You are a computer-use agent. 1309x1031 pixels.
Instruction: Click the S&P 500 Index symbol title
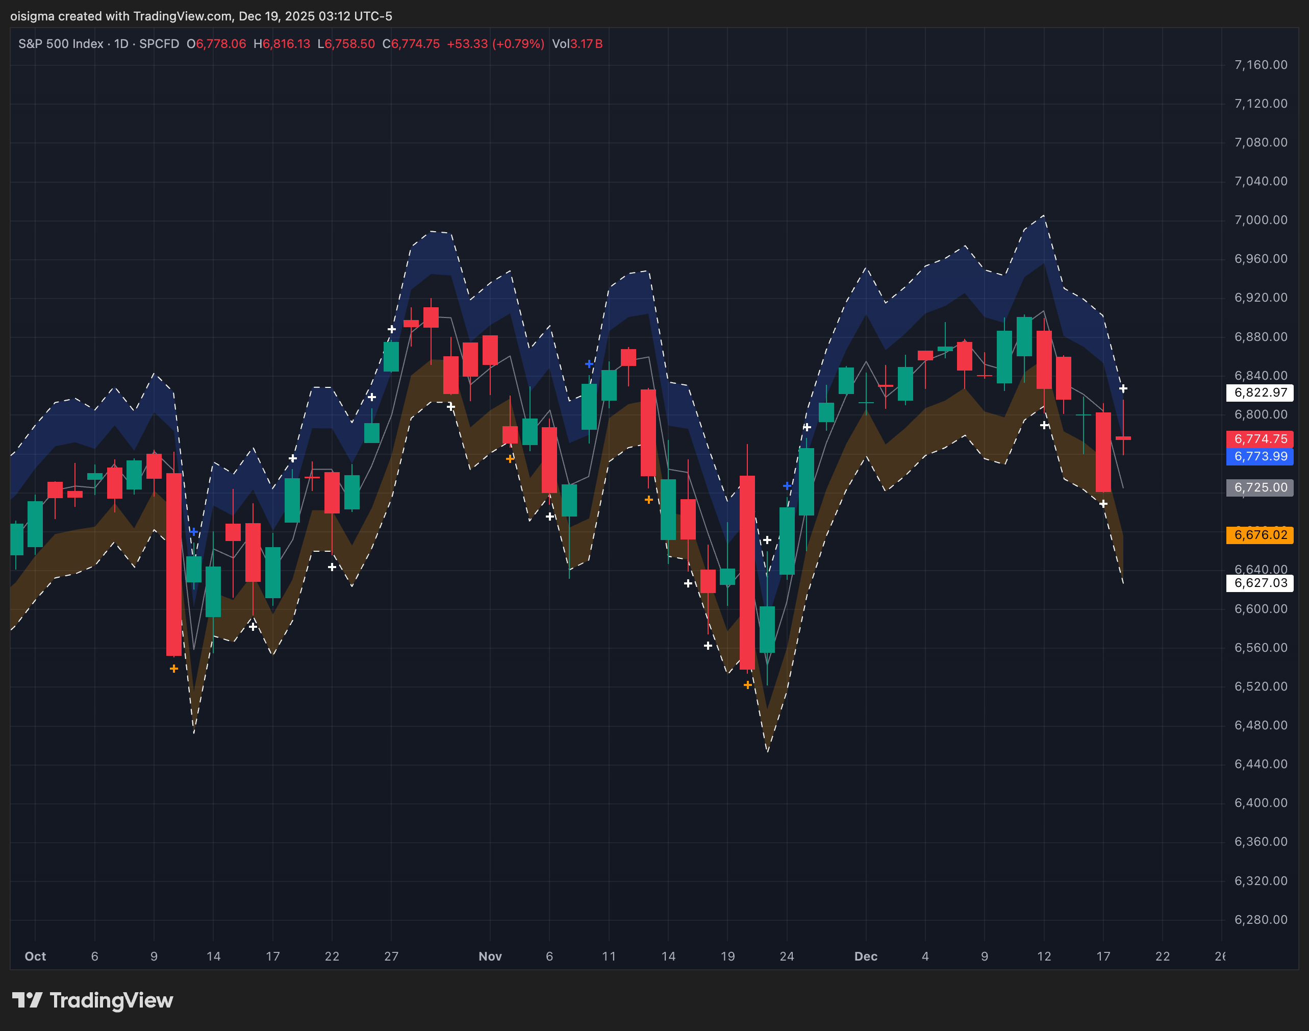tap(60, 44)
